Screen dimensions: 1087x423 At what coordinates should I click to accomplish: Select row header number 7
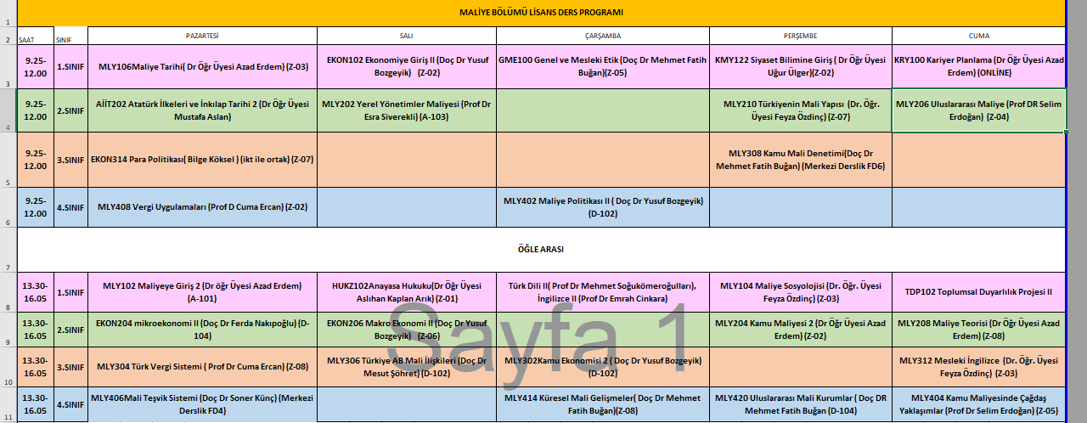coord(8,266)
